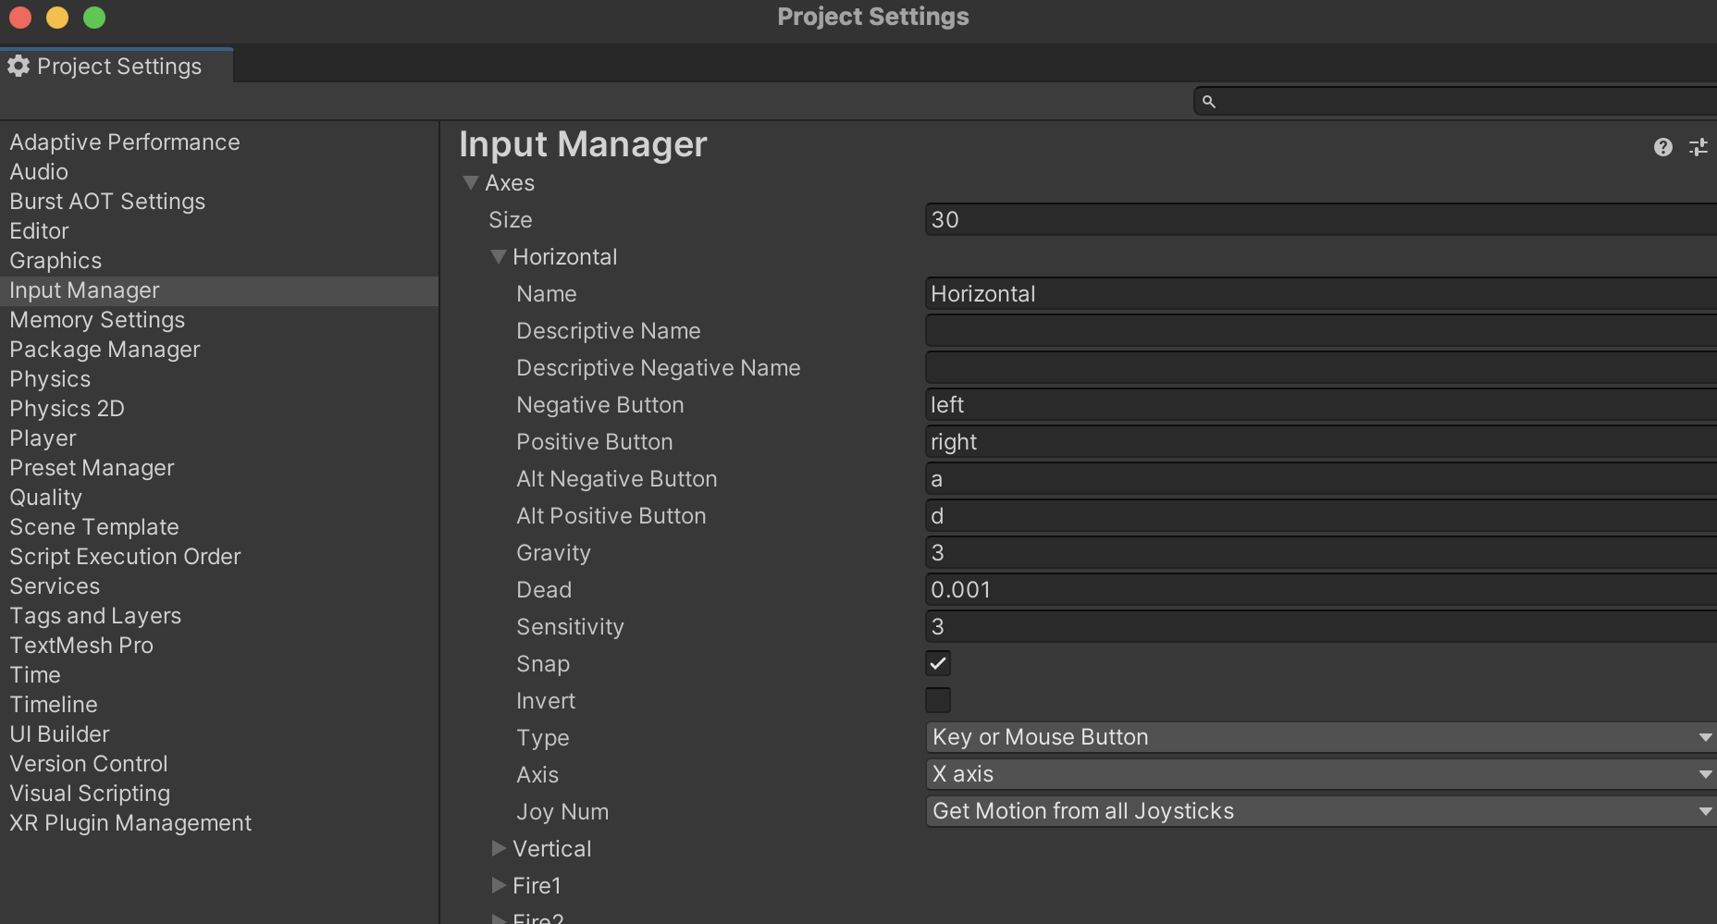The width and height of the screenshot is (1717, 924).
Task: Click the Sensitivity value field
Action: (1321, 627)
